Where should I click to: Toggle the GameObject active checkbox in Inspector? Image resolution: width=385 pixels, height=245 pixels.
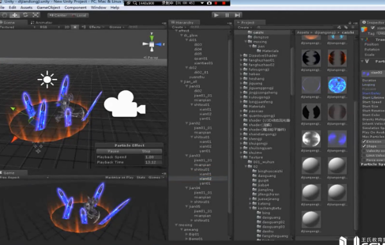tap(373, 28)
